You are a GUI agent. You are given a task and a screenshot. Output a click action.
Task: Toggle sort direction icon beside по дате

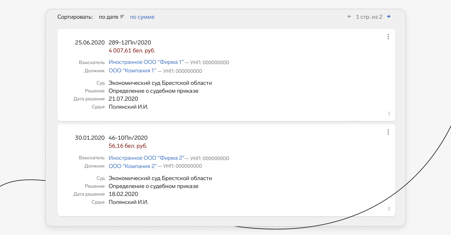122,17
